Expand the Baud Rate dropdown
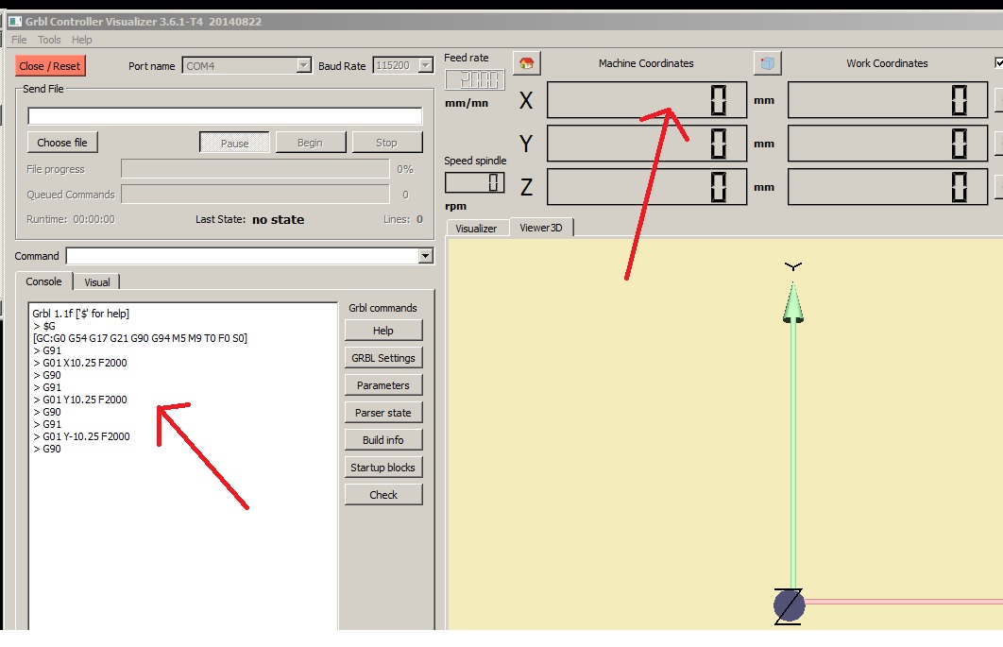Viewport: 1003px width, 647px height. 425,65
